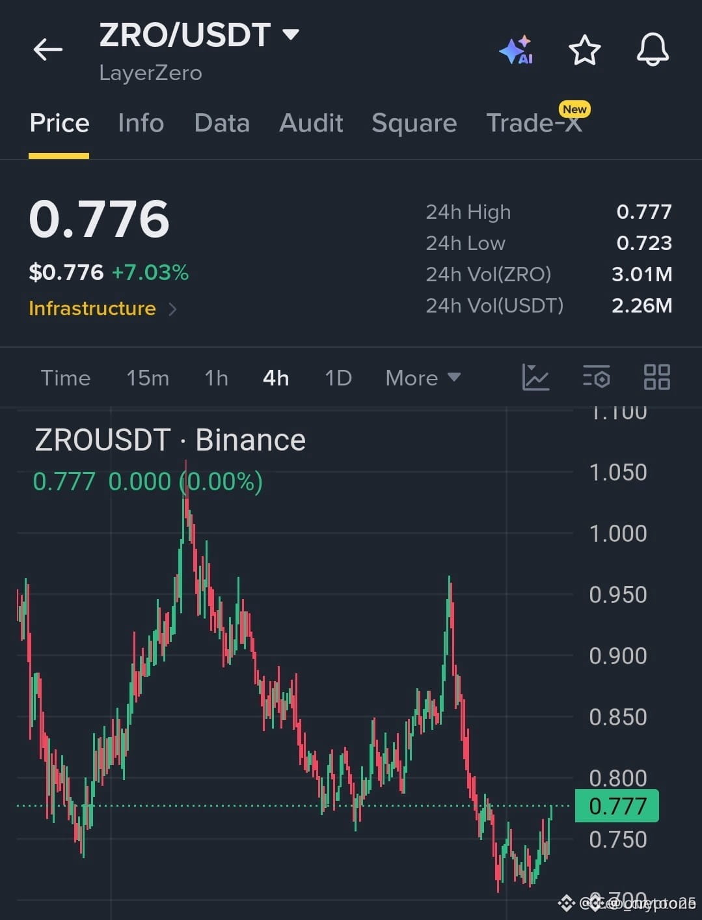Switch to the Price tab

pos(59,123)
